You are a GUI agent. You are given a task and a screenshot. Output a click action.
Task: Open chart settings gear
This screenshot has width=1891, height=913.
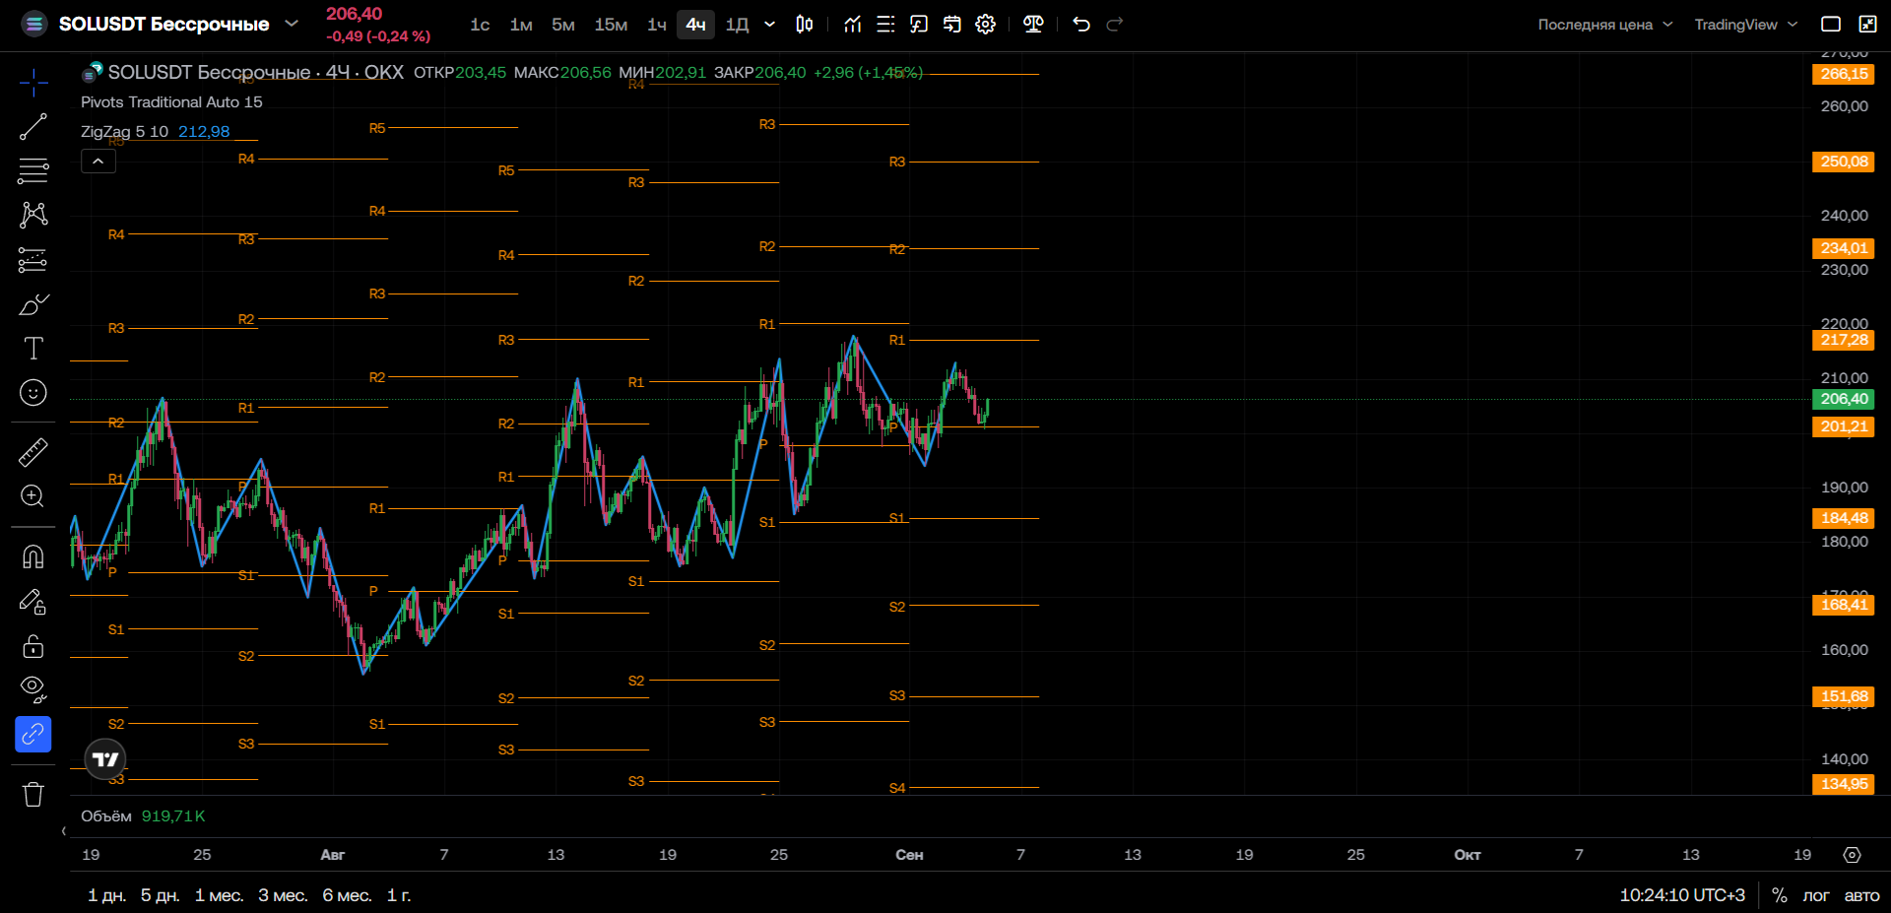986,25
